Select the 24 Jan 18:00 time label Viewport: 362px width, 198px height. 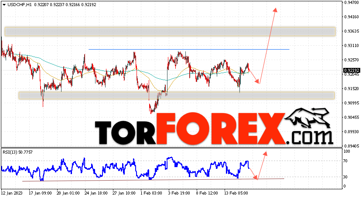point(96,193)
